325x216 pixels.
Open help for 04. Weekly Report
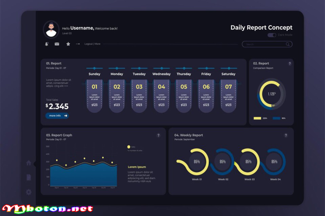coord(286,135)
